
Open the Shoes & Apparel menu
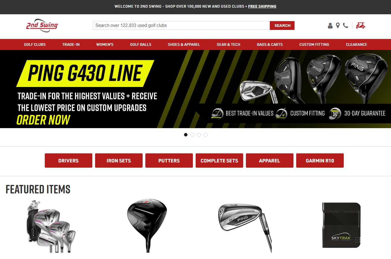(x=184, y=44)
